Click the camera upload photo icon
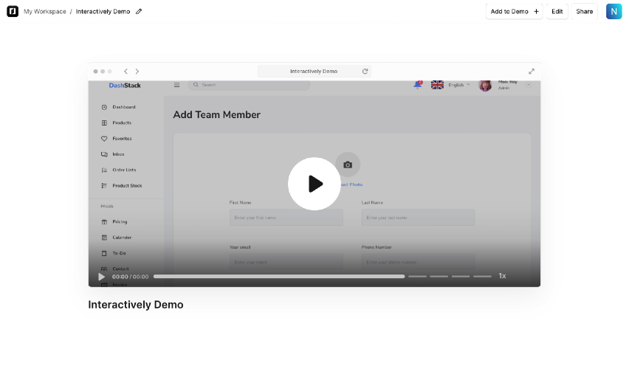 click(348, 165)
